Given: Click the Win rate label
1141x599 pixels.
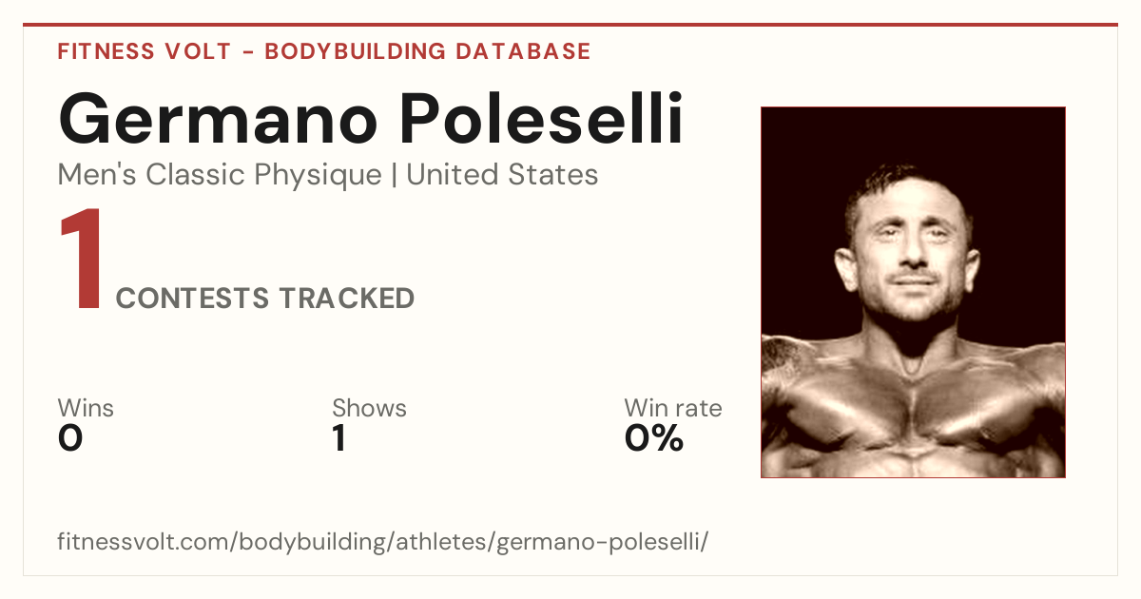Looking at the screenshot, I should point(673,409).
